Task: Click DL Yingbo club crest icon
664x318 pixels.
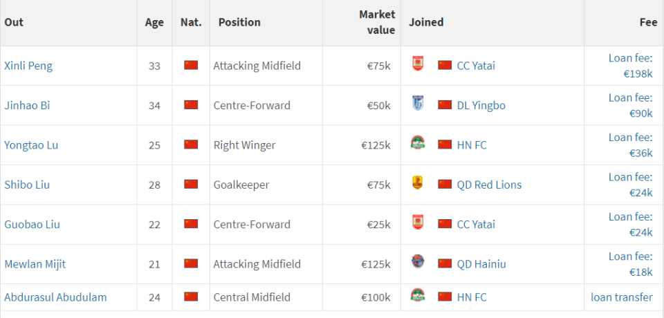Action: click(x=418, y=103)
